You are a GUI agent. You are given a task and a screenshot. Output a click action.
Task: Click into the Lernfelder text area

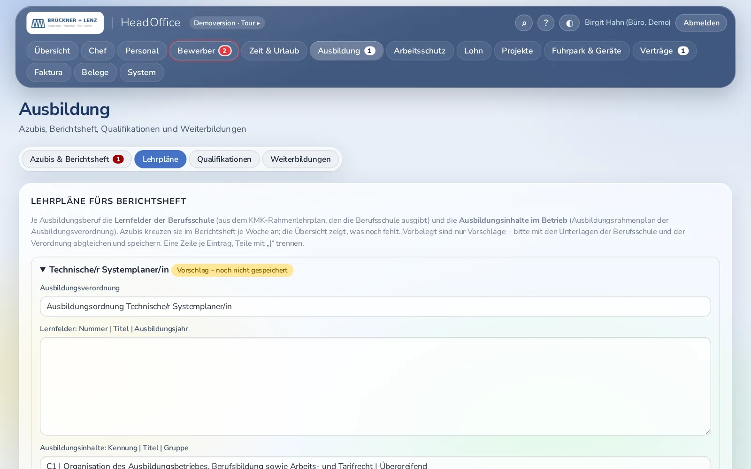point(375,386)
